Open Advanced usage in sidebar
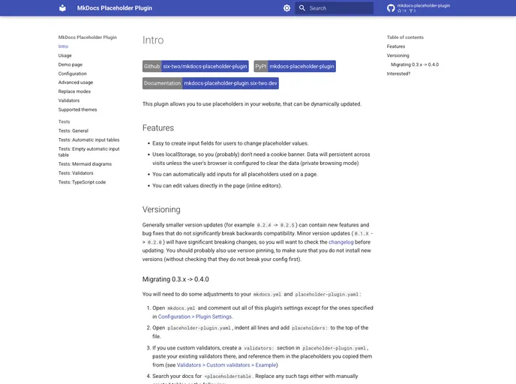This screenshot has height=384, width=516. pyautogui.click(x=76, y=82)
